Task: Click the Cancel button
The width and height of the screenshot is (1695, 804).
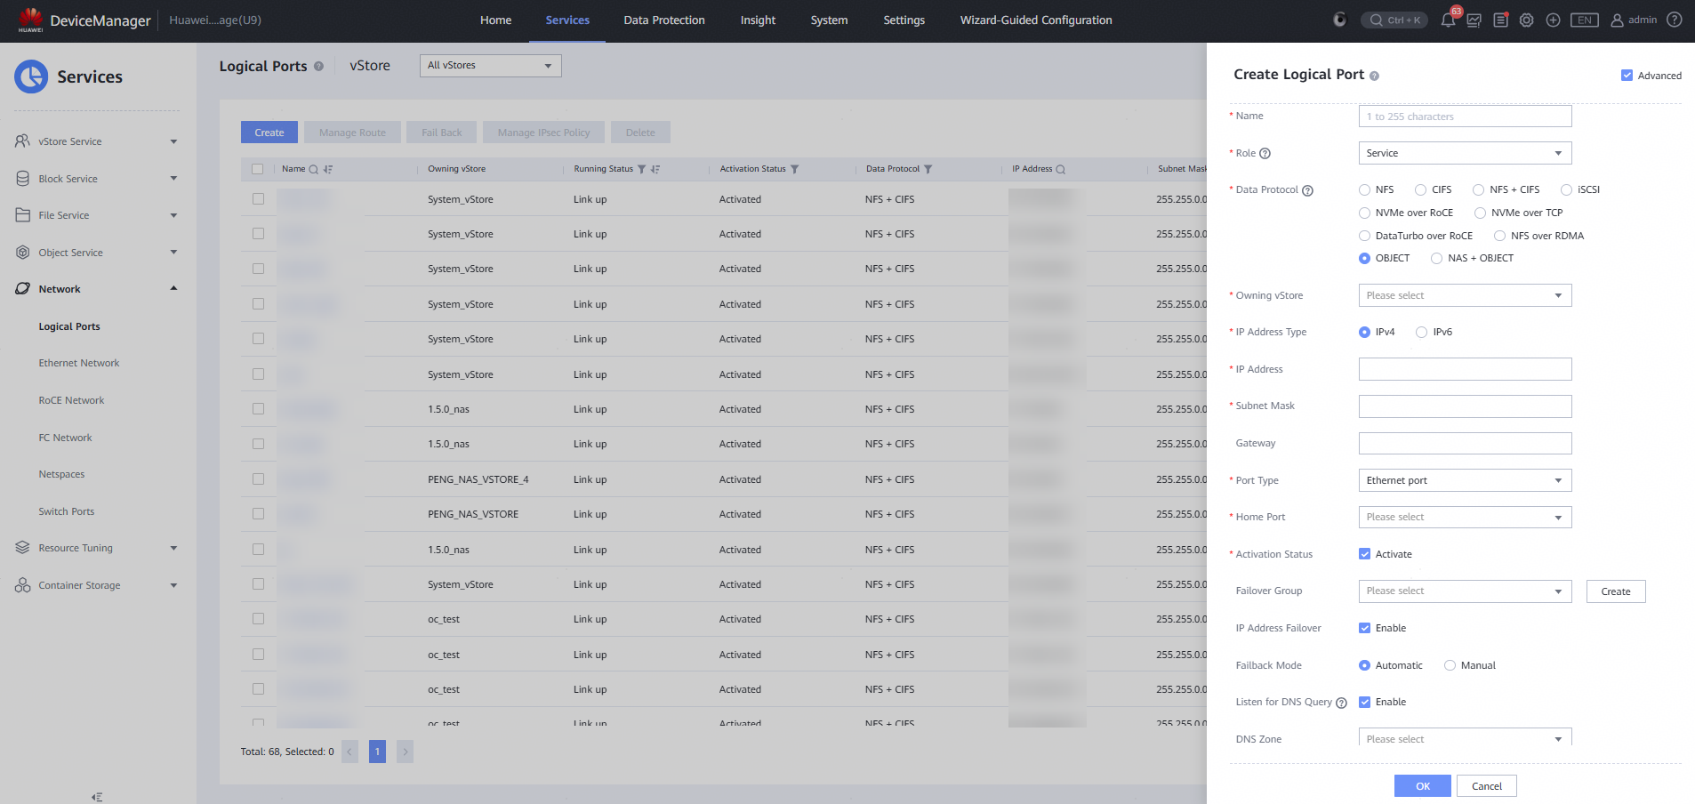Action: [x=1486, y=786]
